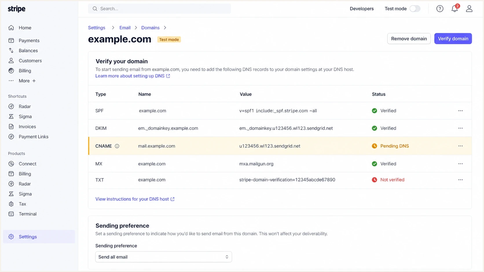Click the Radar icon under Products
This screenshot has width=484, height=272.
[x=11, y=184]
